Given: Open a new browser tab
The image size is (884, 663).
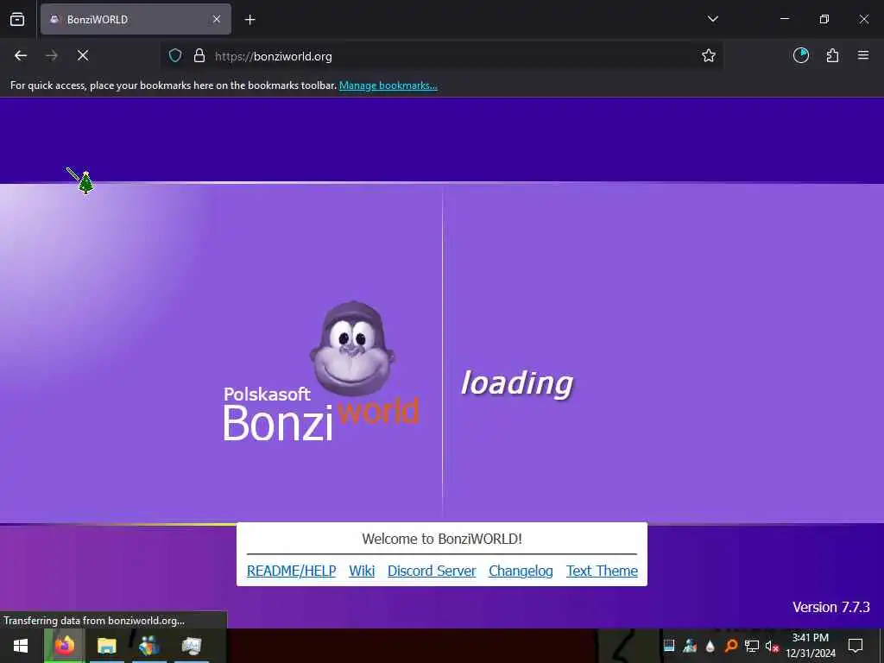Looking at the screenshot, I should 249,20.
